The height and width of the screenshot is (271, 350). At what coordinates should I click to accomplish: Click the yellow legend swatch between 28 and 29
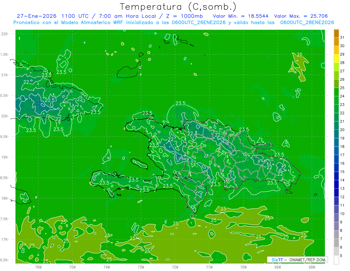(336, 58)
